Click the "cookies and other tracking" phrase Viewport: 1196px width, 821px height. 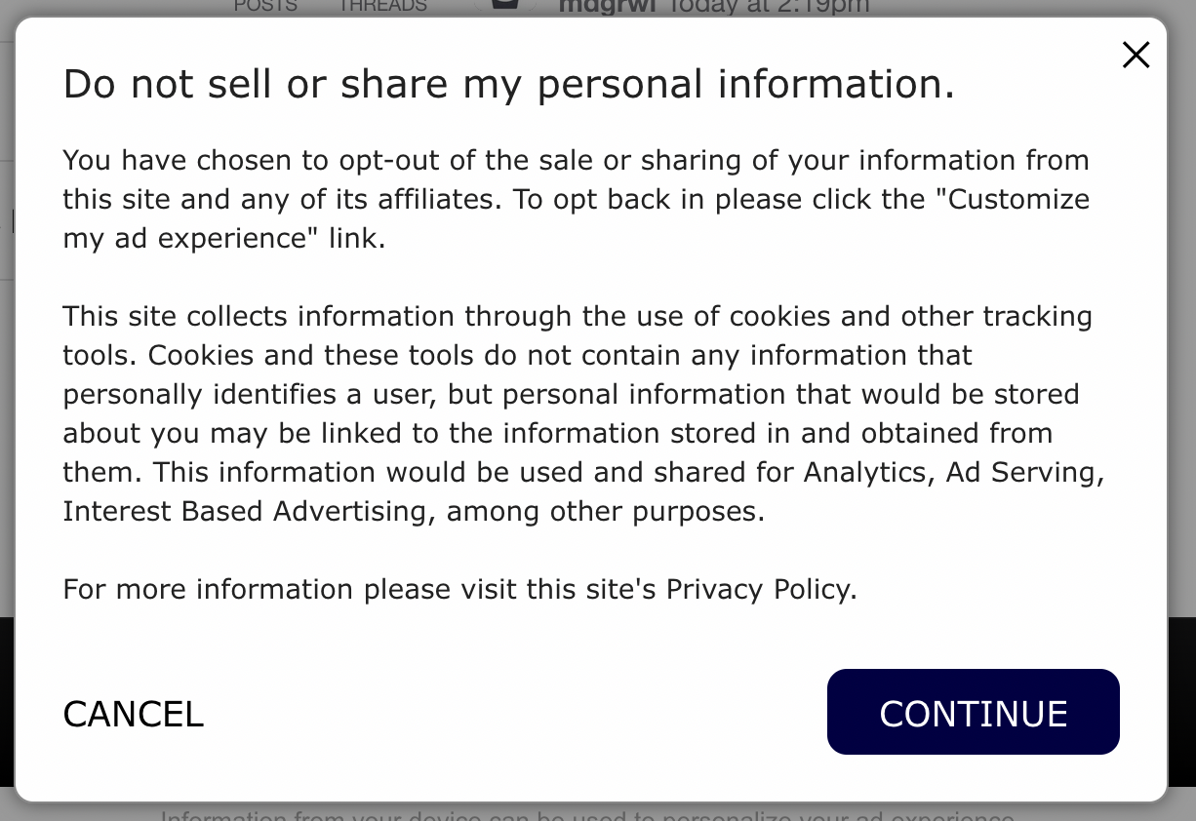(911, 316)
